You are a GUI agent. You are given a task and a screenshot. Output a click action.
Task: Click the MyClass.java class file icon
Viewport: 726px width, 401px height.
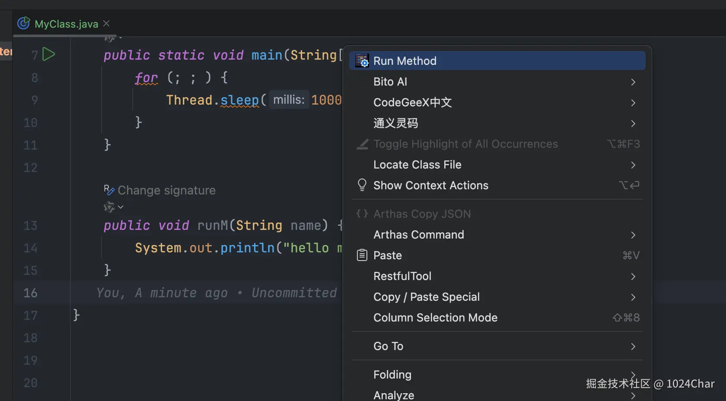[x=24, y=23]
